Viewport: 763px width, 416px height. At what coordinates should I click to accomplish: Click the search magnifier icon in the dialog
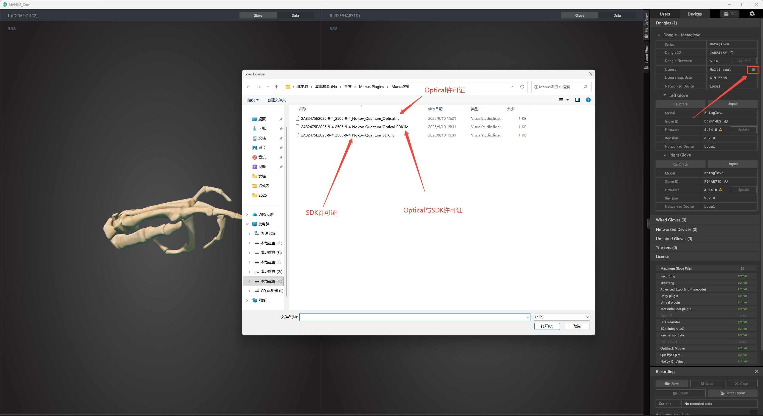pos(585,87)
